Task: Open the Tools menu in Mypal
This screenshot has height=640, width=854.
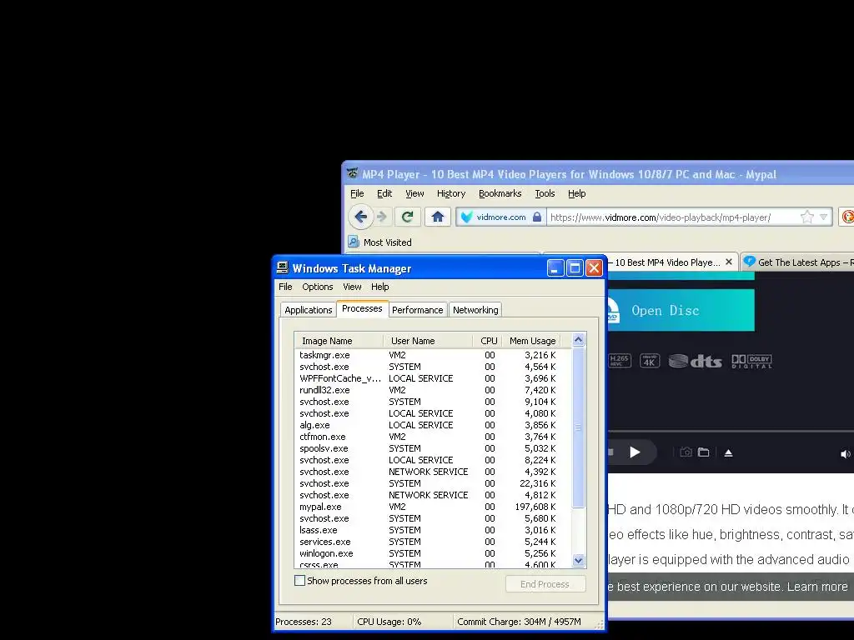Action: click(545, 193)
